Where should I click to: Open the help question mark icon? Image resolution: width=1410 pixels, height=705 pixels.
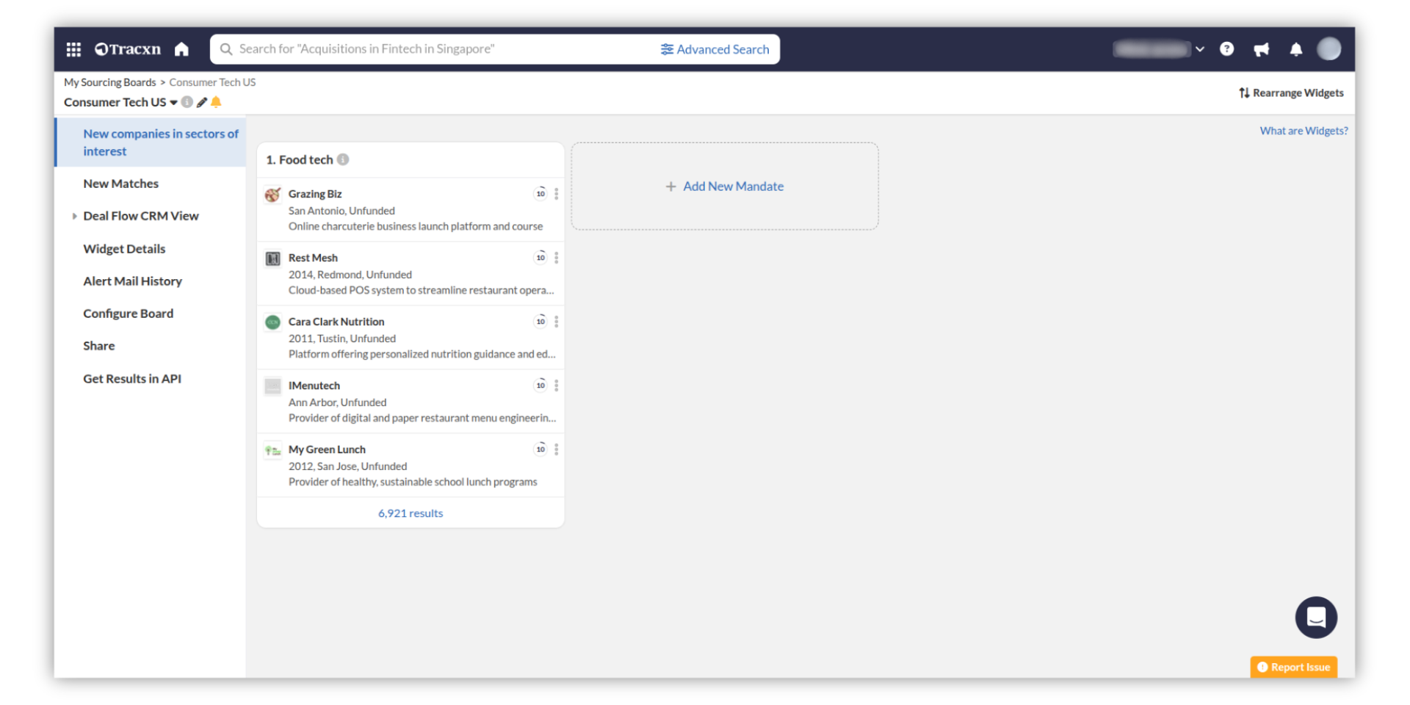coord(1226,49)
